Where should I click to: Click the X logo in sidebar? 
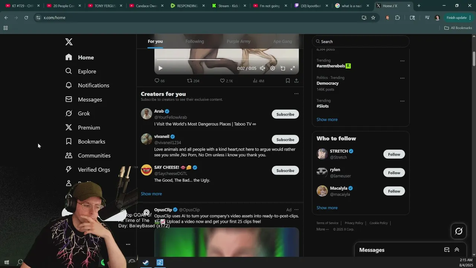(x=69, y=42)
